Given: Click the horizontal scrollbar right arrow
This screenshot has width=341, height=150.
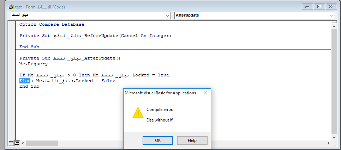Looking at the screenshot, I should pyautogui.click(x=329, y=143).
